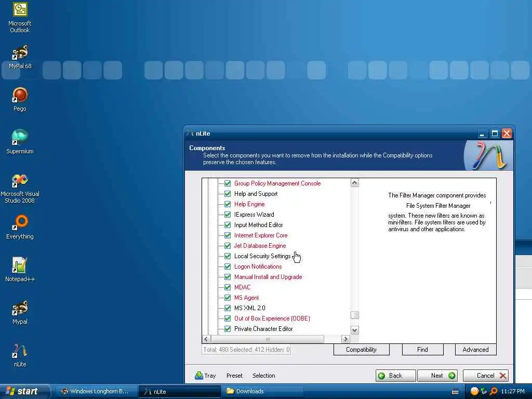The width and height of the screenshot is (532, 399).
Task: Click the horizontal scrollbar left arrow
Action: click(206, 339)
